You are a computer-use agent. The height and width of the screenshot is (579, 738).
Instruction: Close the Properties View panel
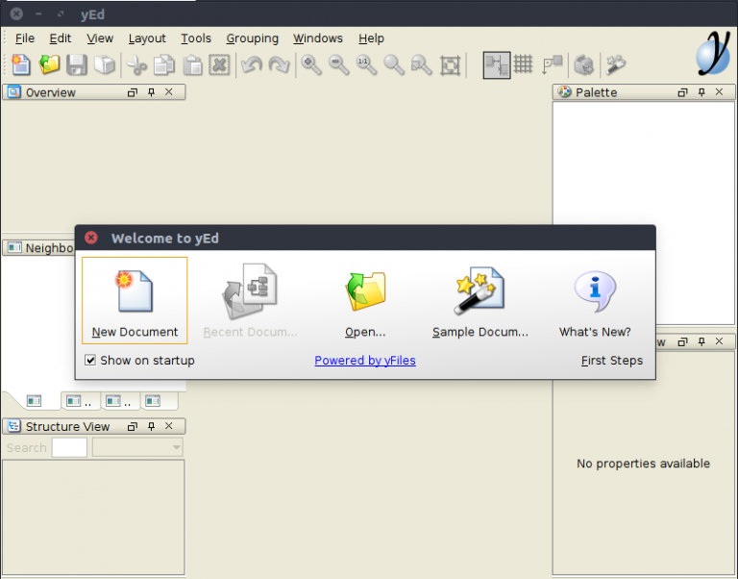(x=719, y=341)
